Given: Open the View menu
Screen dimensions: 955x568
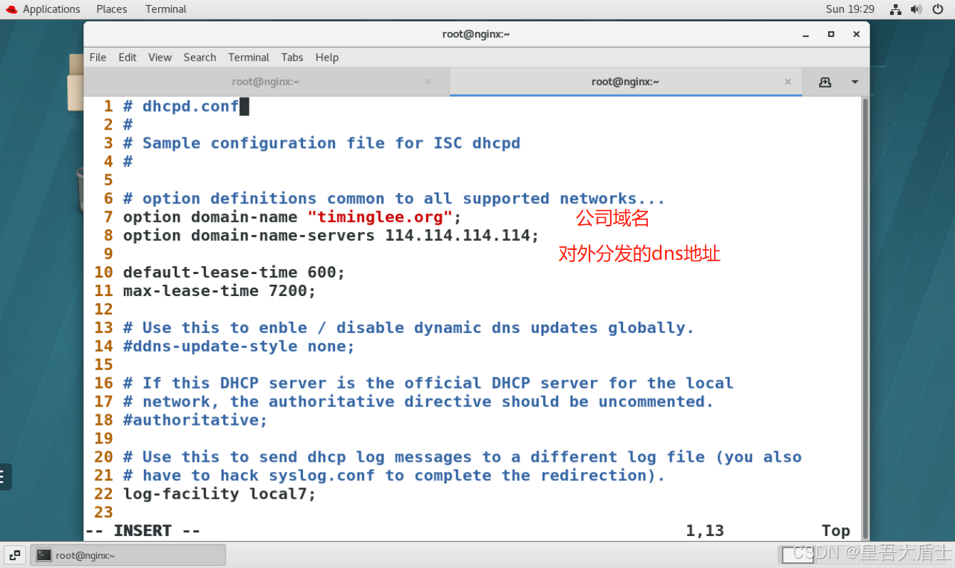Looking at the screenshot, I should (x=160, y=57).
